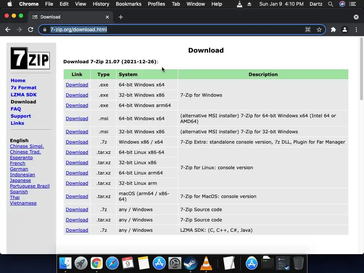Screen dimensions: 364x273
Task: Click the browser back arrow
Action: [8, 30]
